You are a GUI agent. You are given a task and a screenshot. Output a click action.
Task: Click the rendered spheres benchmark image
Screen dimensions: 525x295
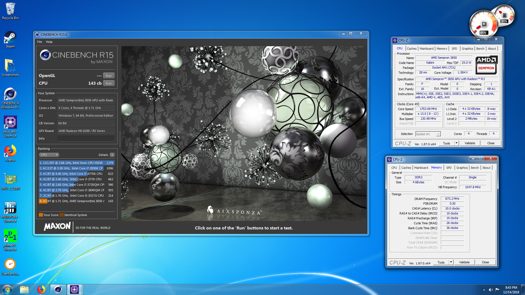[244, 133]
